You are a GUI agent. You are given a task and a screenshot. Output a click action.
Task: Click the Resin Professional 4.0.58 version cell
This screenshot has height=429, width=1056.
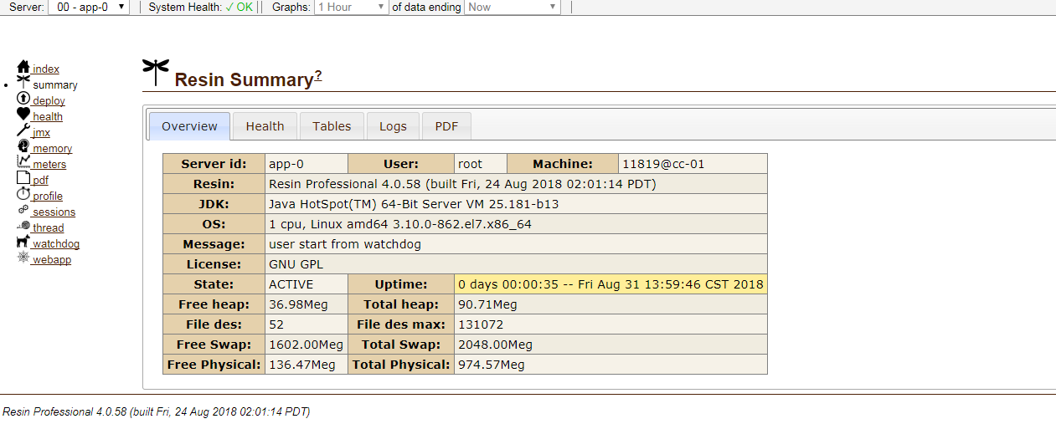(x=516, y=184)
